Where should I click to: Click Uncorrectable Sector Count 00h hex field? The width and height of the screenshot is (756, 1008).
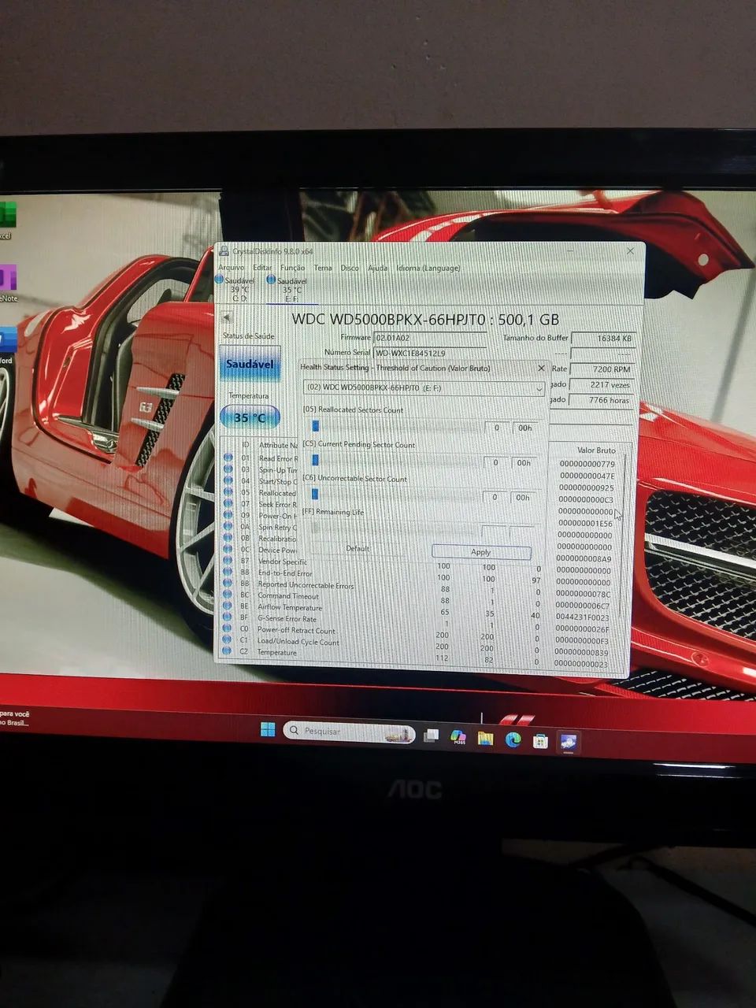click(x=524, y=498)
